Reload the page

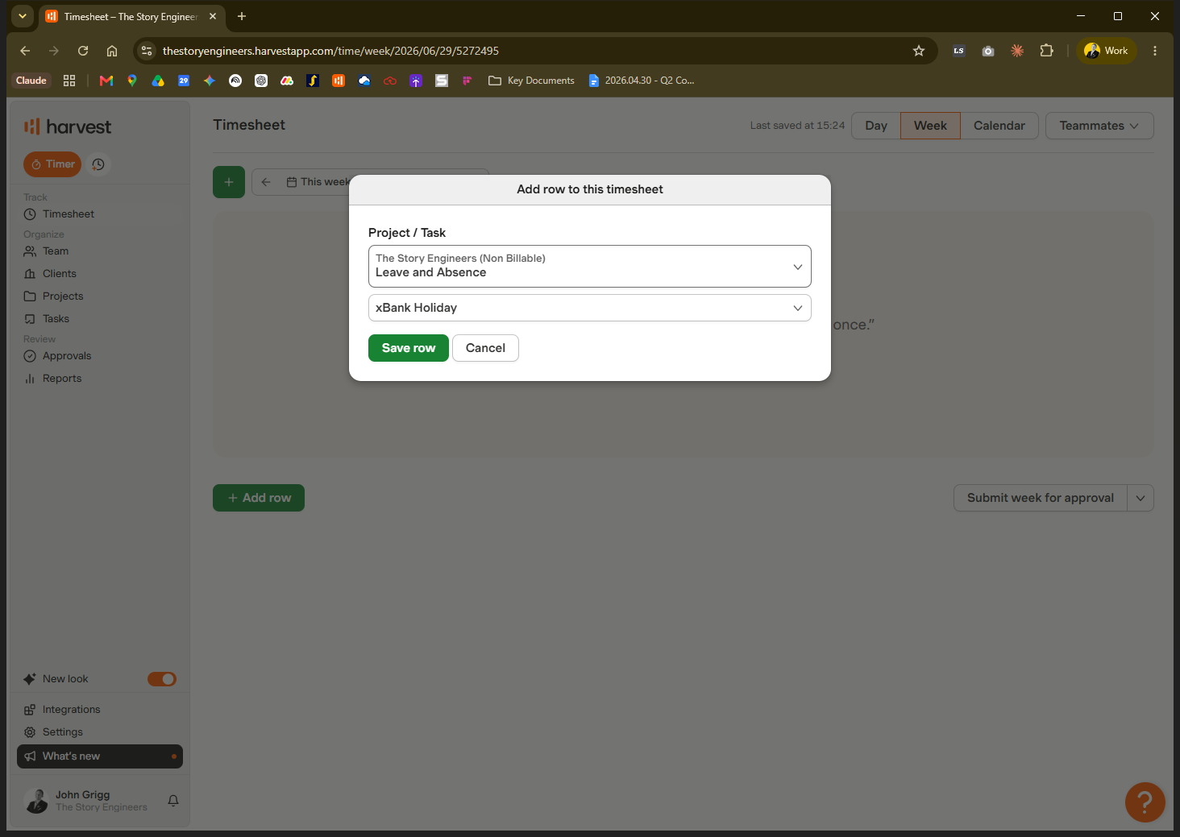click(83, 51)
